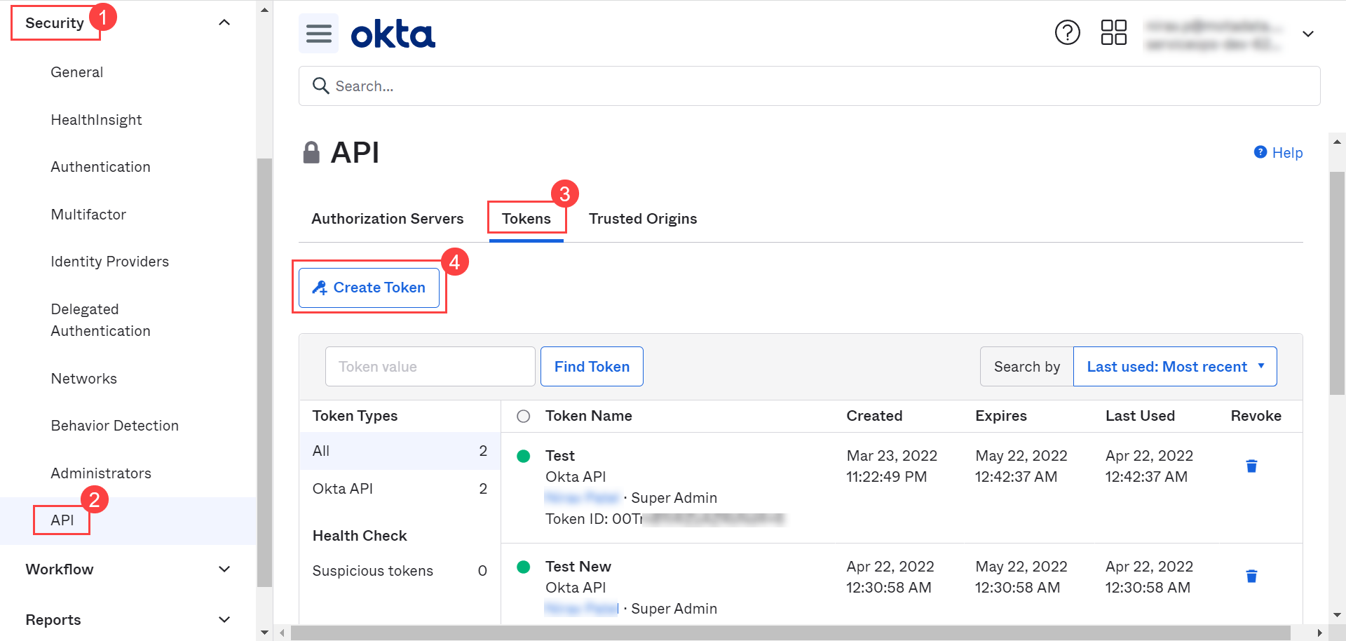
Task: Click the Test New token green status dot
Action: pyautogui.click(x=523, y=567)
